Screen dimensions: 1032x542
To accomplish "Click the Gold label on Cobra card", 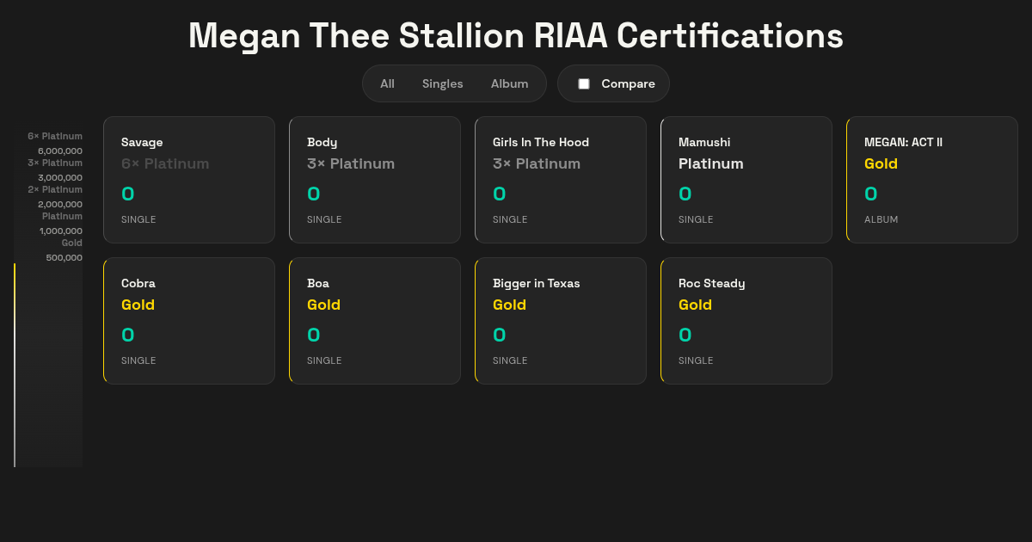I will pos(138,305).
